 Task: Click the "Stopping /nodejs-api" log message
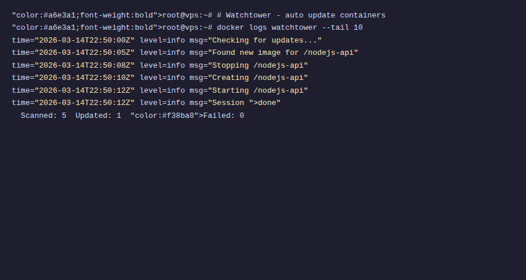258,65
